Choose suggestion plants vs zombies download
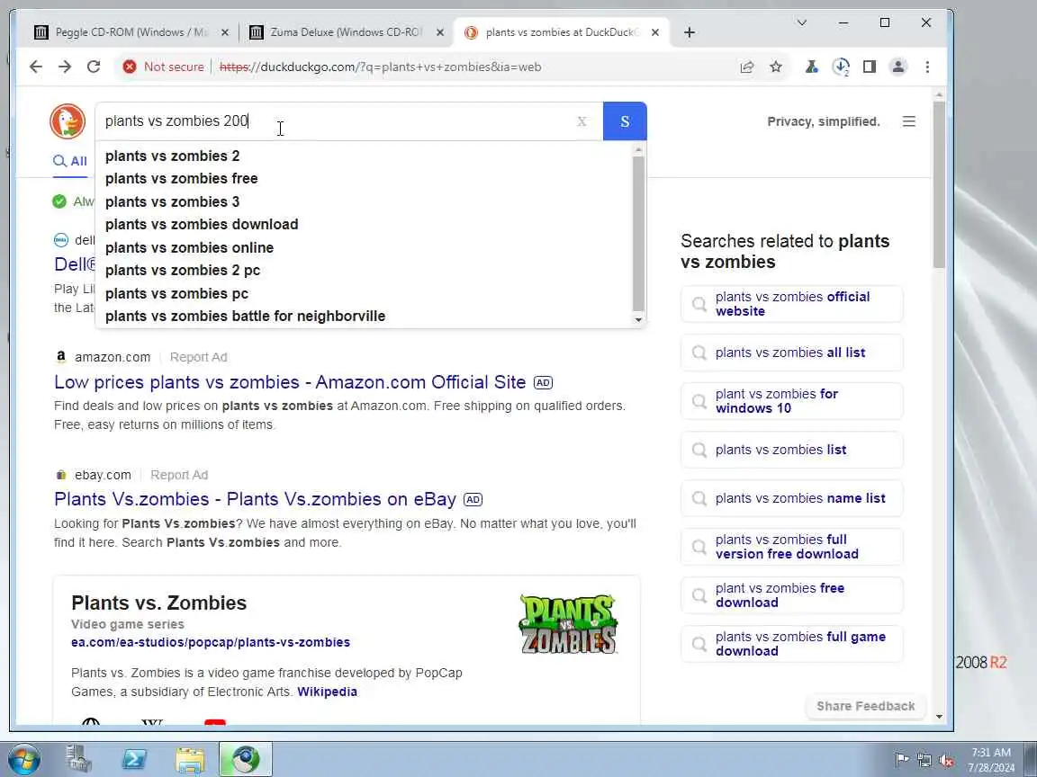This screenshot has height=777, width=1037. 365,225
